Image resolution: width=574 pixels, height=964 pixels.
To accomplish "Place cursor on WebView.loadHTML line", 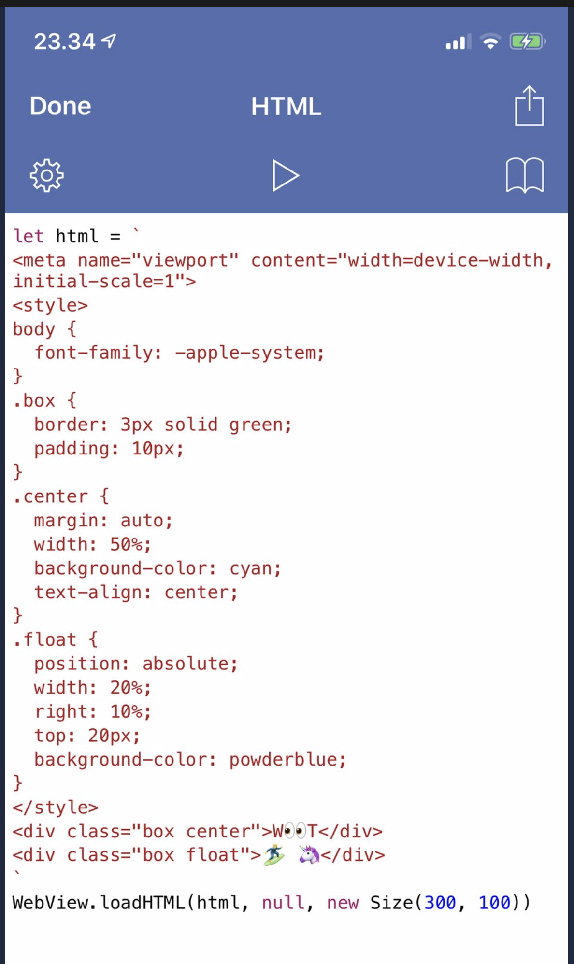I will click(272, 902).
